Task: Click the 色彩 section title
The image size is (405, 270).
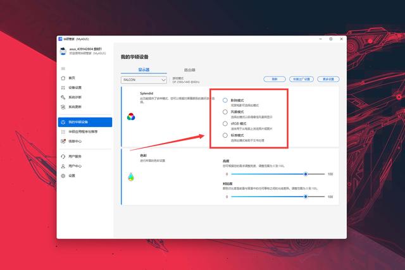Action: pos(143,156)
